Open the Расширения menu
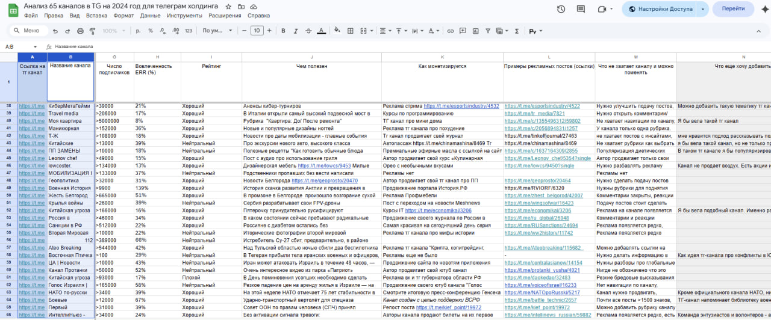This screenshot has width=771, height=320. 225,16
